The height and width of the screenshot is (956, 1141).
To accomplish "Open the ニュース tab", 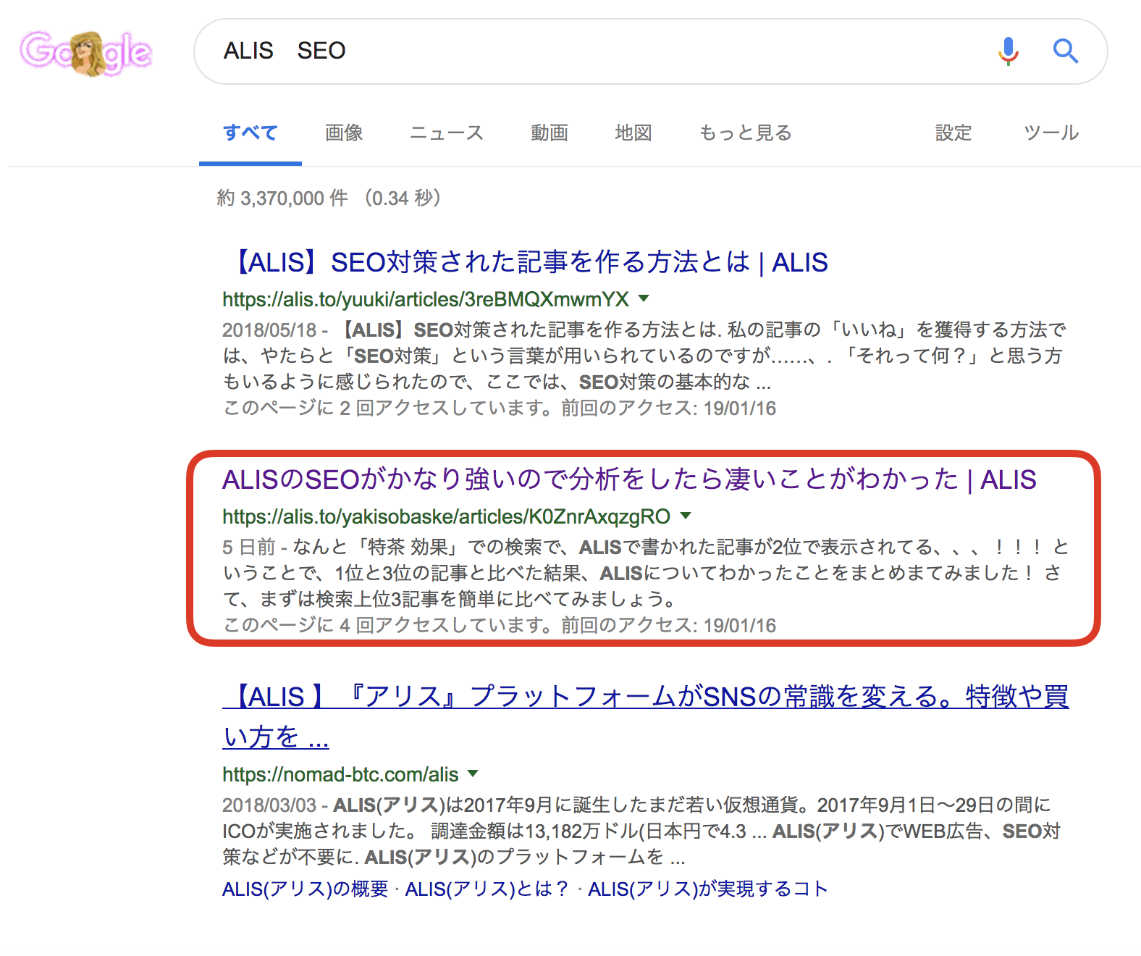I will pos(446,133).
